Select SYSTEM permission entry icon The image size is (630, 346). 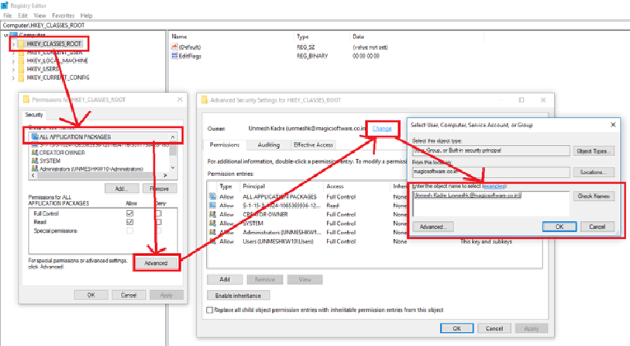tap(212, 223)
